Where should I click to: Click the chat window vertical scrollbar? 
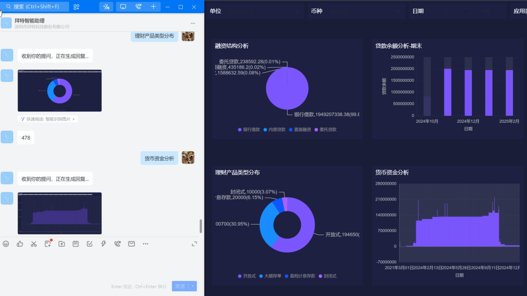pos(201,226)
